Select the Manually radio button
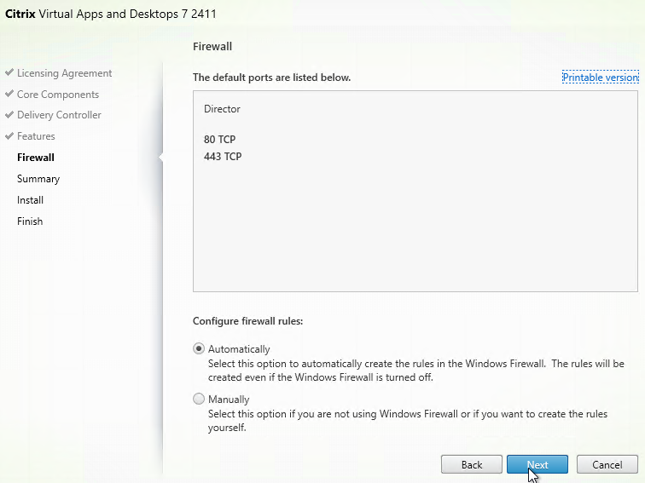Viewport: 645px width, 483px height. tap(199, 399)
